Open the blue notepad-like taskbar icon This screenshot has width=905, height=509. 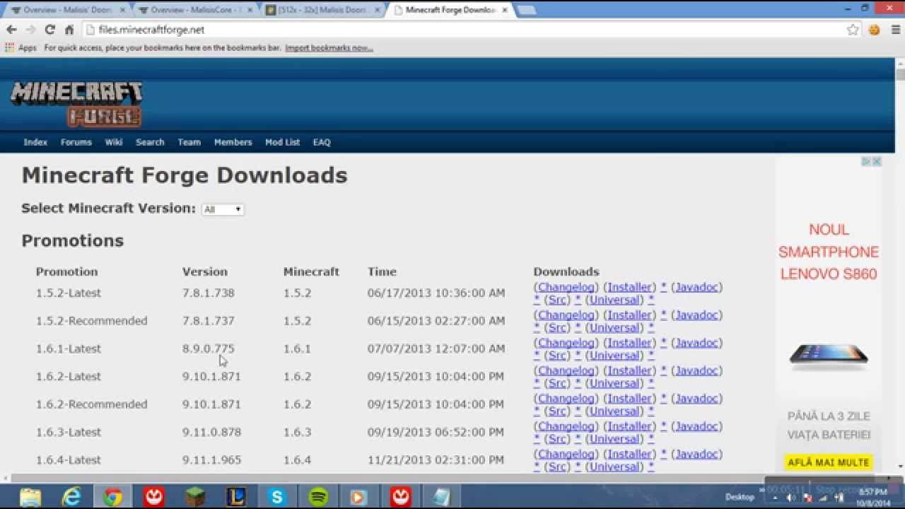(x=442, y=497)
